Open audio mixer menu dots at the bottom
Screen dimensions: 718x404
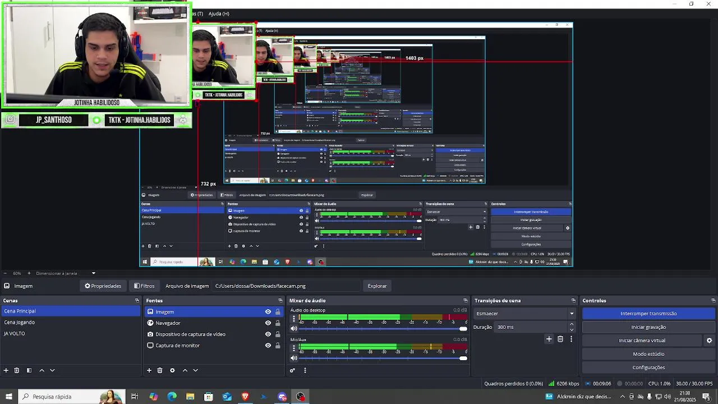[305, 370]
